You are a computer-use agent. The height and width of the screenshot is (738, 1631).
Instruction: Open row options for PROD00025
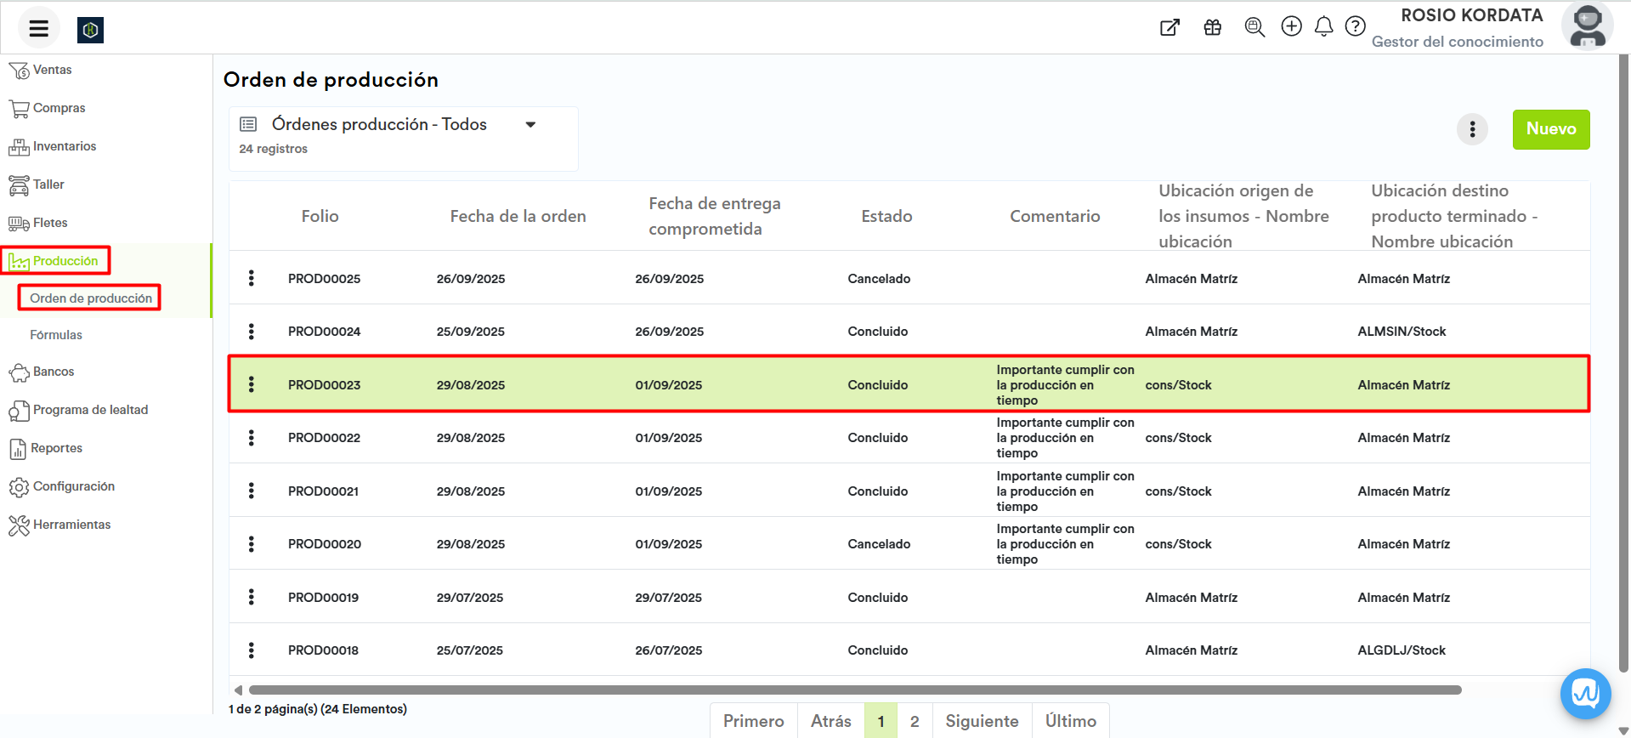(x=252, y=278)
